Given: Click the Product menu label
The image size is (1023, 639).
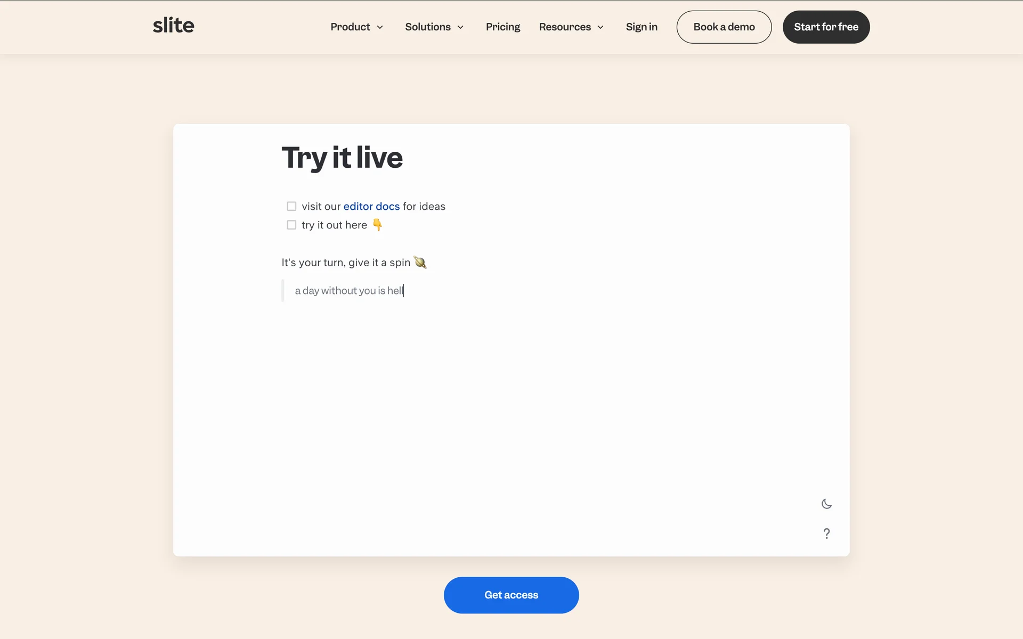Looking at the screenshot, I should 350,27.
